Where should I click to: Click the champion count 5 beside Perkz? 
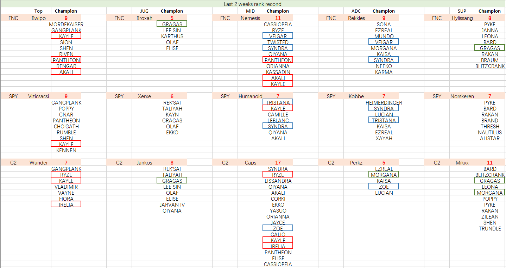tap(384, 163)
